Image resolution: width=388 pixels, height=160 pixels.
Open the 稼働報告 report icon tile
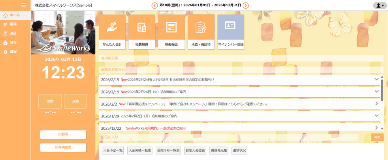click(171, 32)
